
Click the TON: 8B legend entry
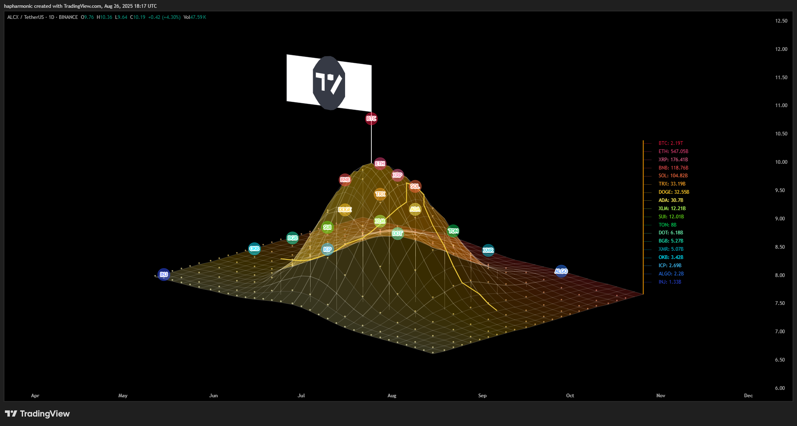pos(667,225)
